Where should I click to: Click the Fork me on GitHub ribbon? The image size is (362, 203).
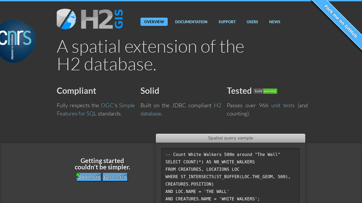coord(341,21)
